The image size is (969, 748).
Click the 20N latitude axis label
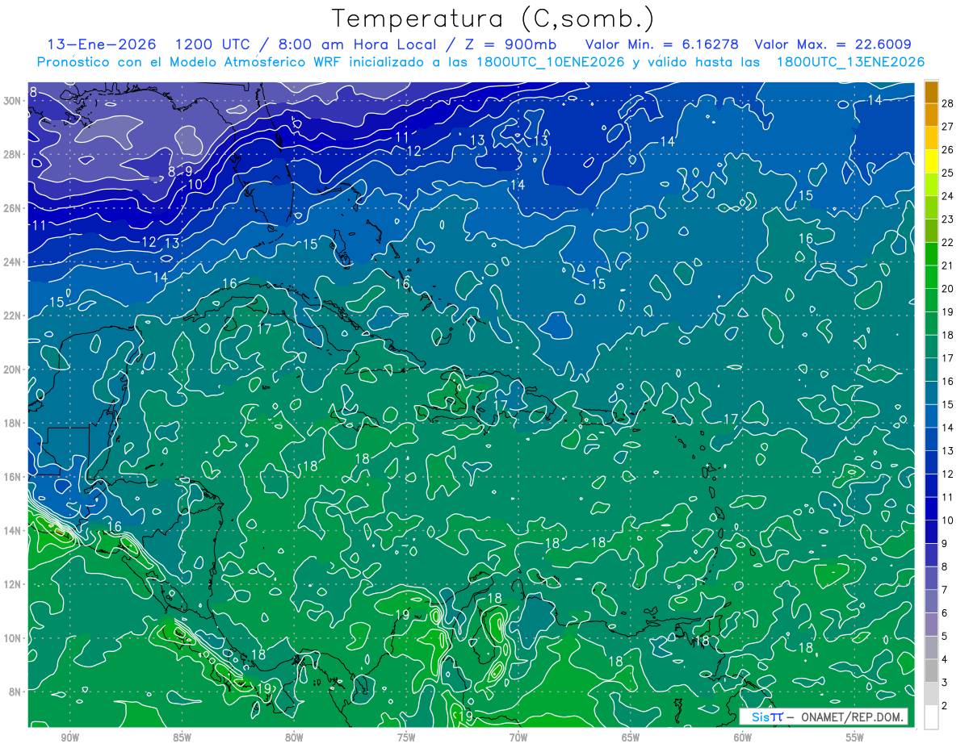[x=11, y=370]
